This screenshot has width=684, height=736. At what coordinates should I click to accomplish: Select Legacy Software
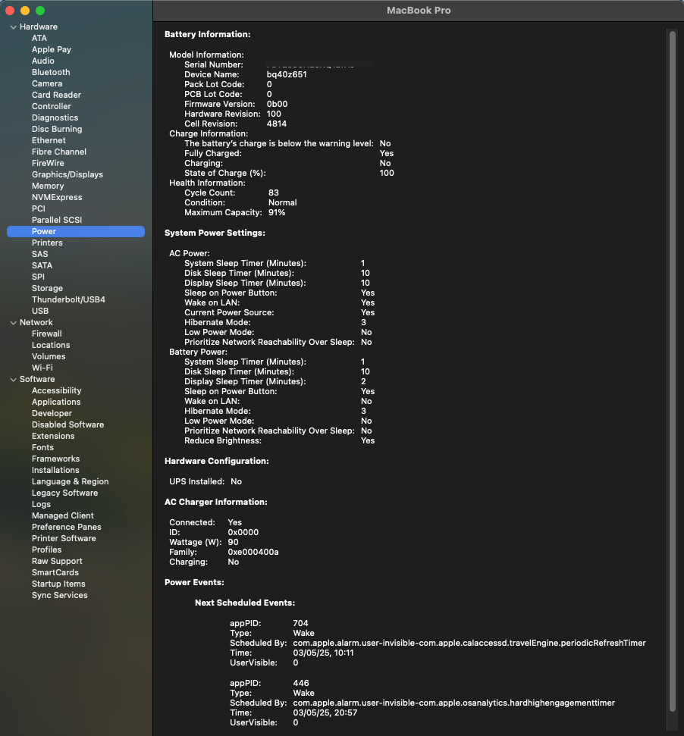coord(64,493)
